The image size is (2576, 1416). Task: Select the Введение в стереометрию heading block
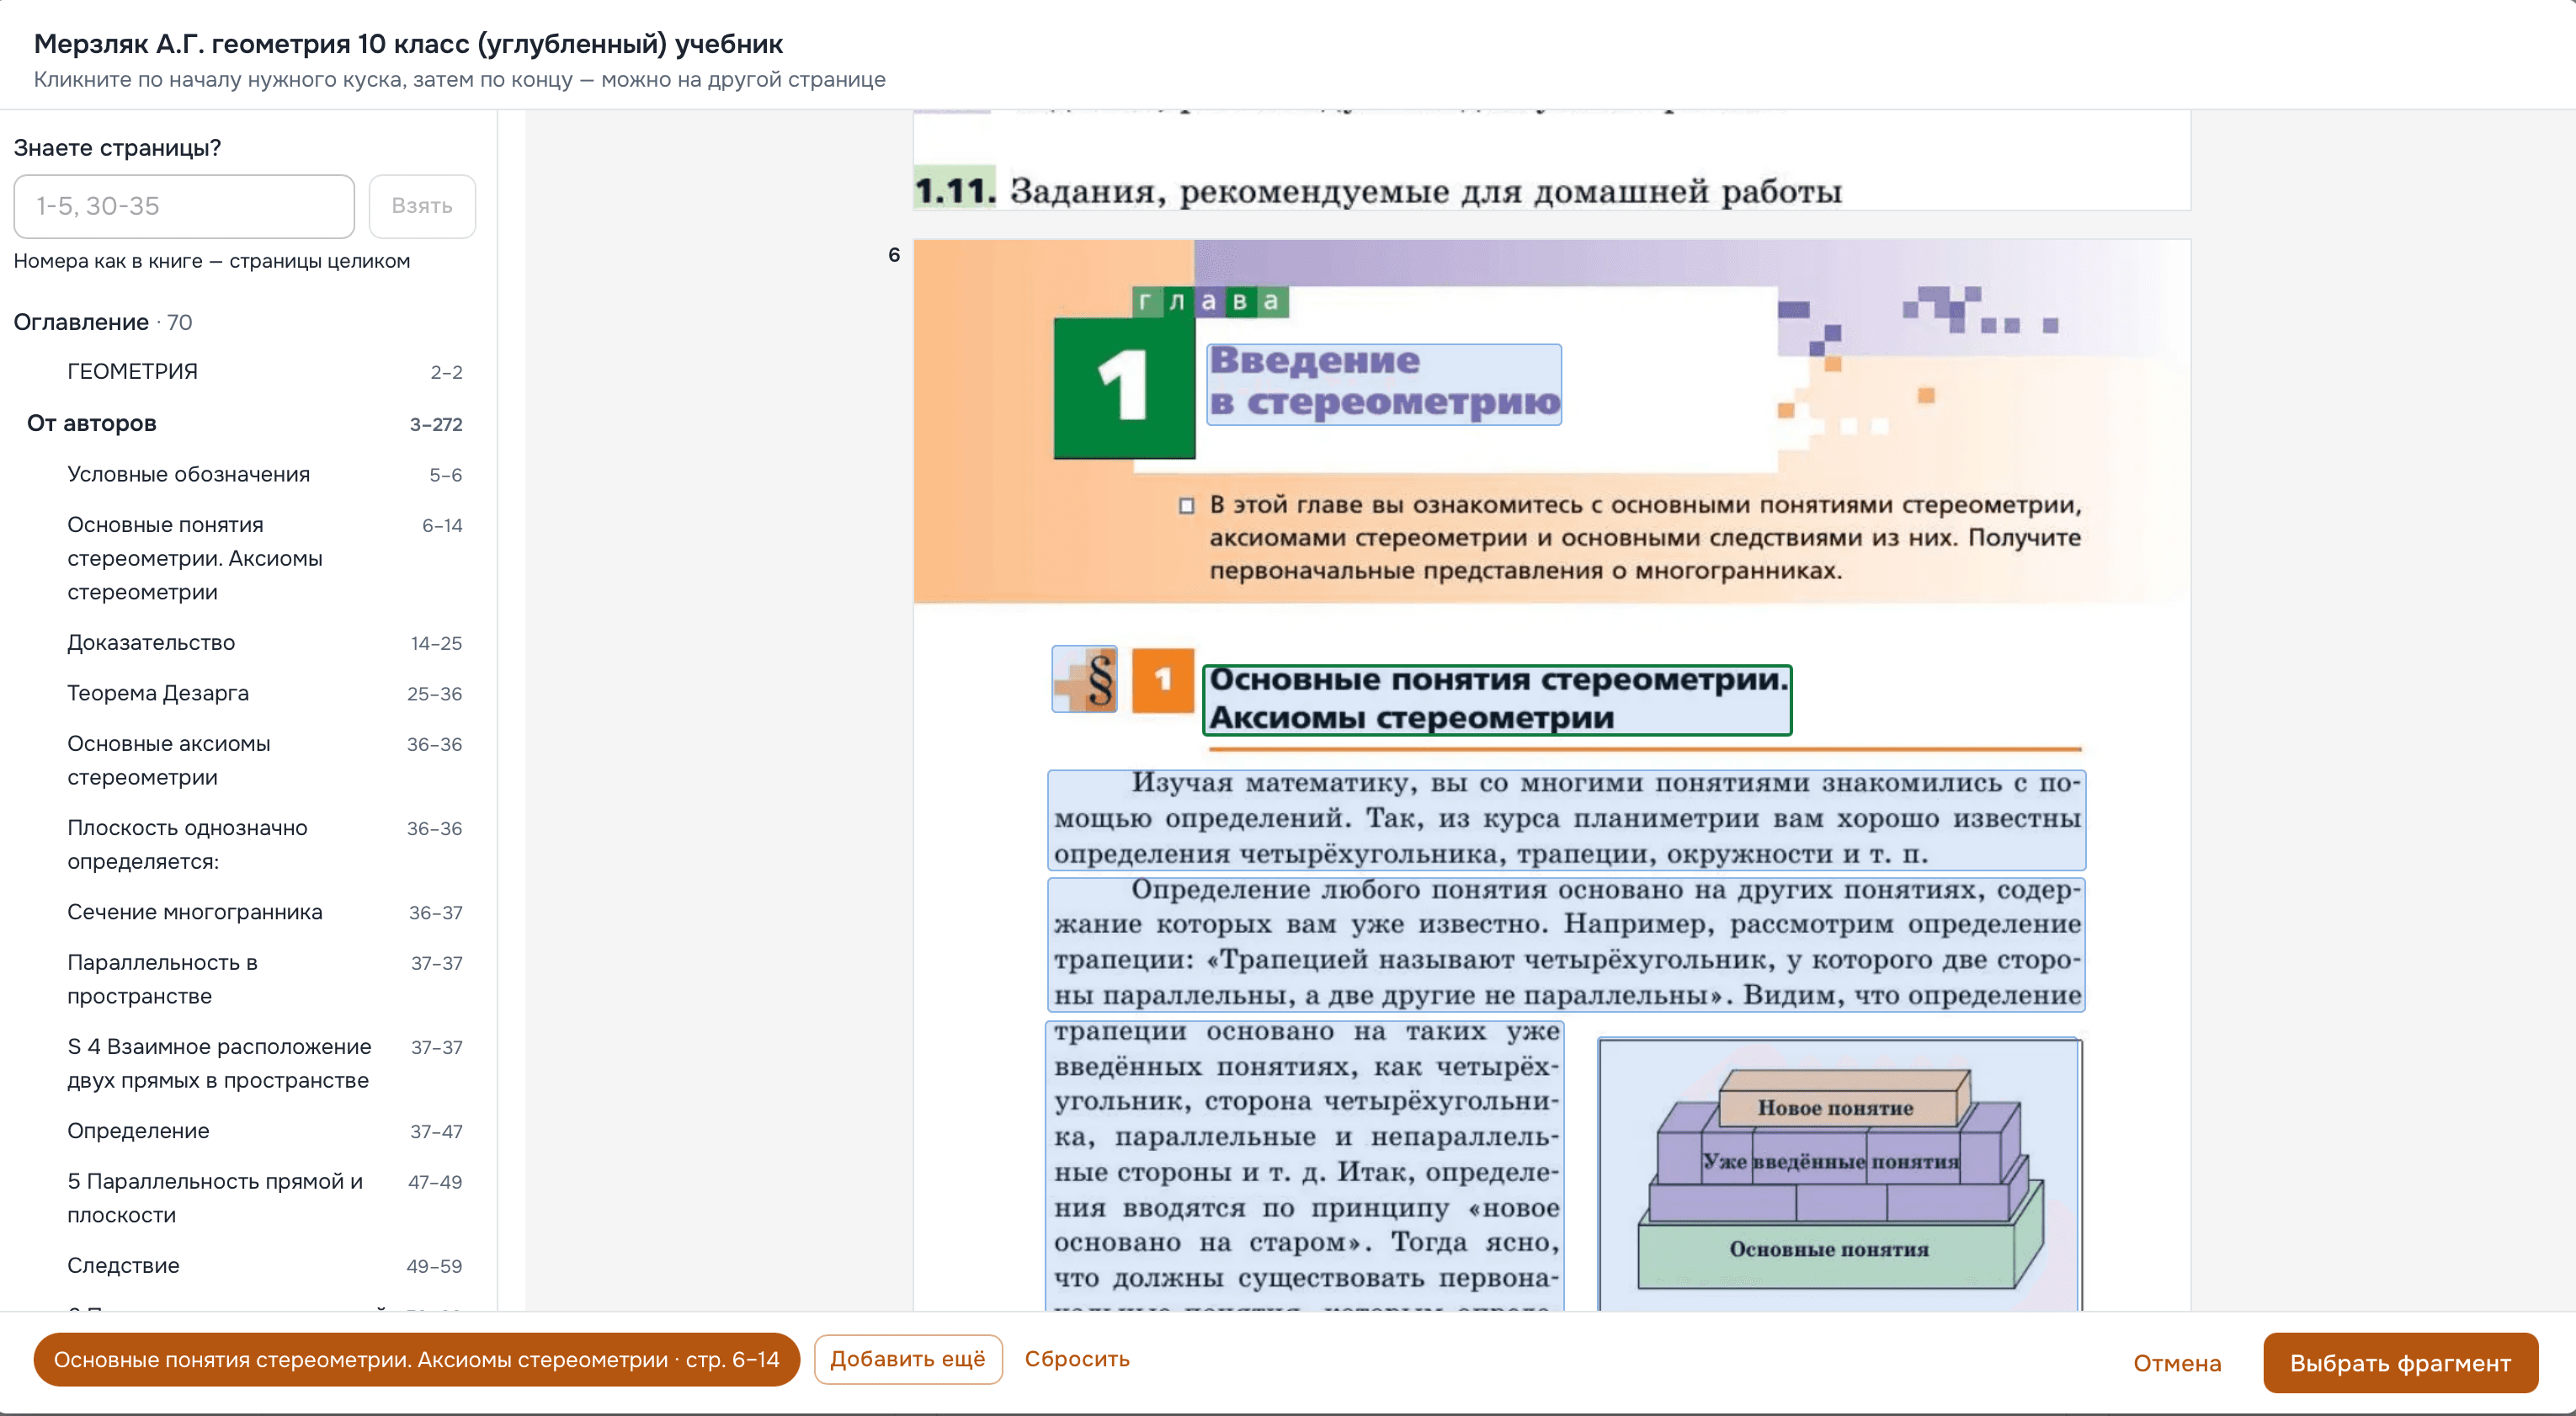point(1384,385)
